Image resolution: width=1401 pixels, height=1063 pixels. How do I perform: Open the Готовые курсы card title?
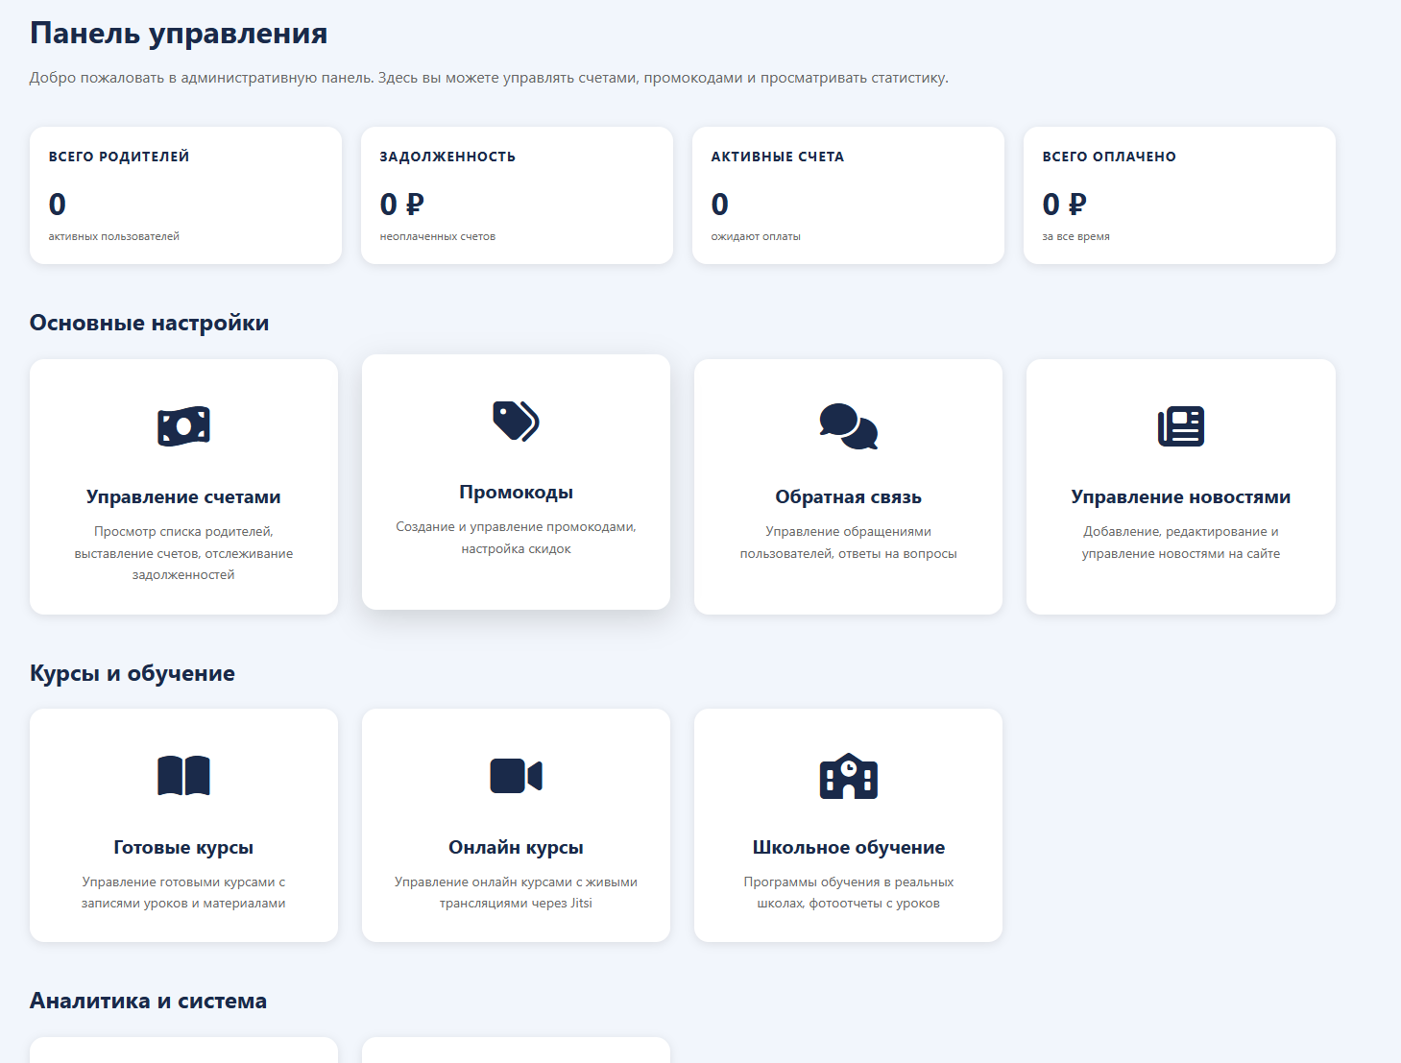[x=183, y=847]
